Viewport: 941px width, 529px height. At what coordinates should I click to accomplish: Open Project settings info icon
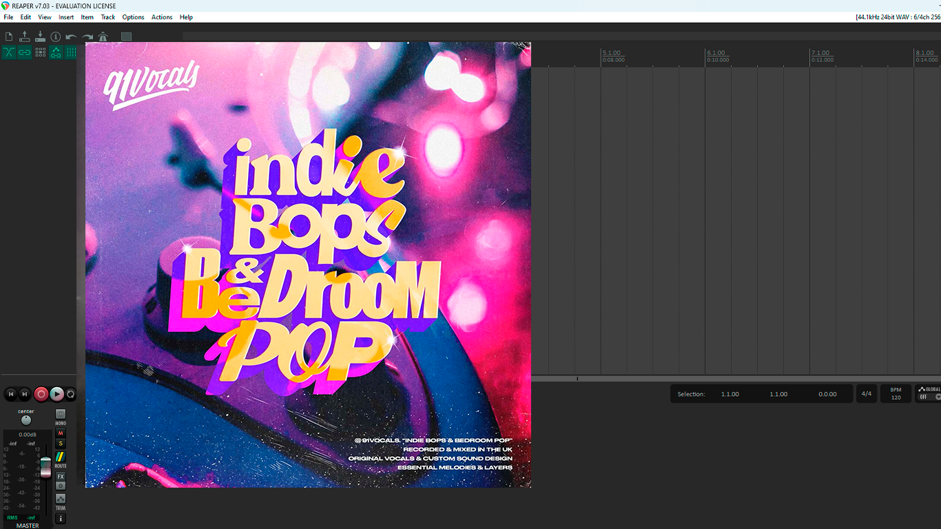56,37
